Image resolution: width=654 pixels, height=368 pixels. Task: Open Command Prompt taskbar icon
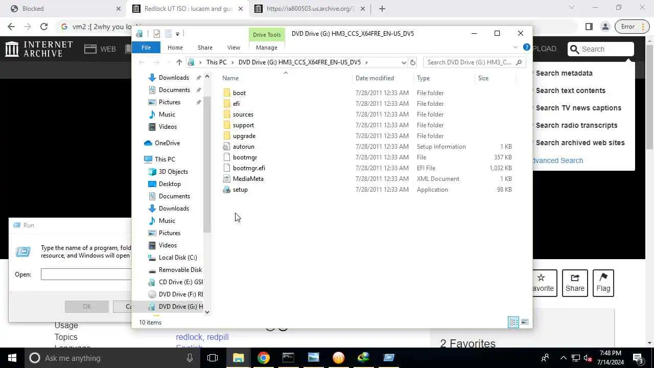(289, 358)
